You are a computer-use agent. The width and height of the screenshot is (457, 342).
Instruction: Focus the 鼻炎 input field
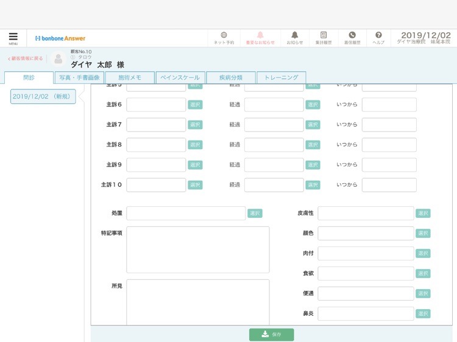366,313
